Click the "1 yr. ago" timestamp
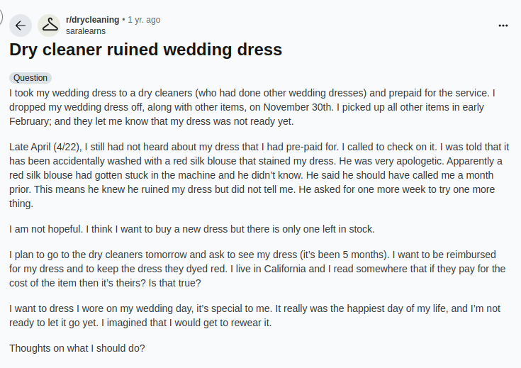 pyautogui.click(x=144, y=20)
